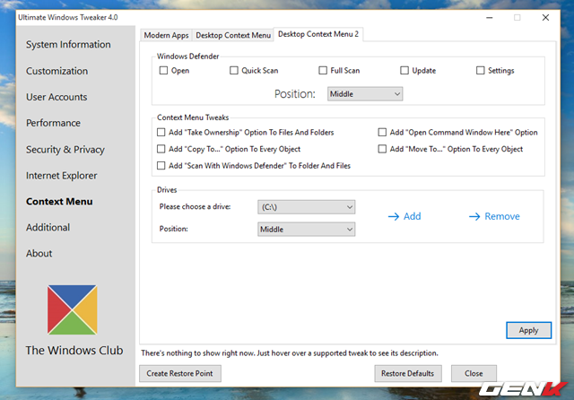The height and width of the screenshot is (400, 574).
Task: Enable Add "Take Ownership" option checkbox
Action: coord(161,132)
